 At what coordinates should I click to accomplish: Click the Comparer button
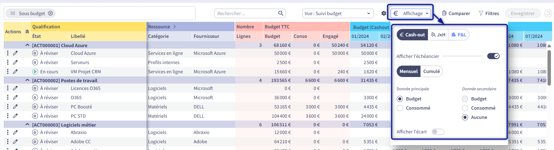point(456,13)
